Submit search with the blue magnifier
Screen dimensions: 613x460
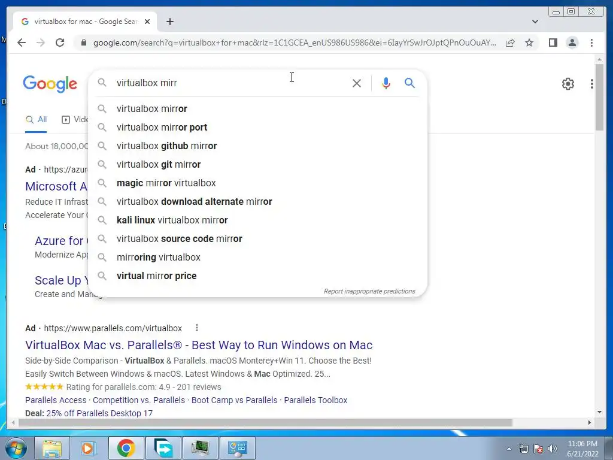point(409,83)
